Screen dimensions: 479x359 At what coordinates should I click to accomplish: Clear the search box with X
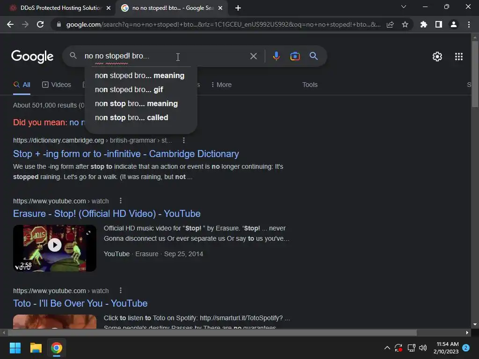point(254,56)
